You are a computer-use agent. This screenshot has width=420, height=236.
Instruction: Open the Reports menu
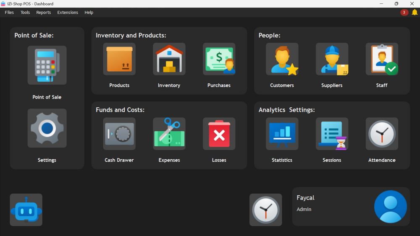43,12
